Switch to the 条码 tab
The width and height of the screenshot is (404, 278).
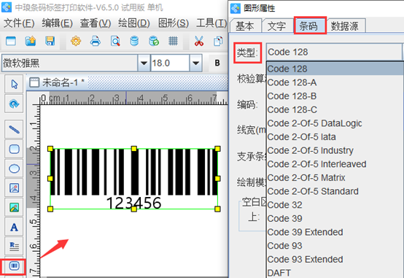pyautogui.click(x=309, y=26)
